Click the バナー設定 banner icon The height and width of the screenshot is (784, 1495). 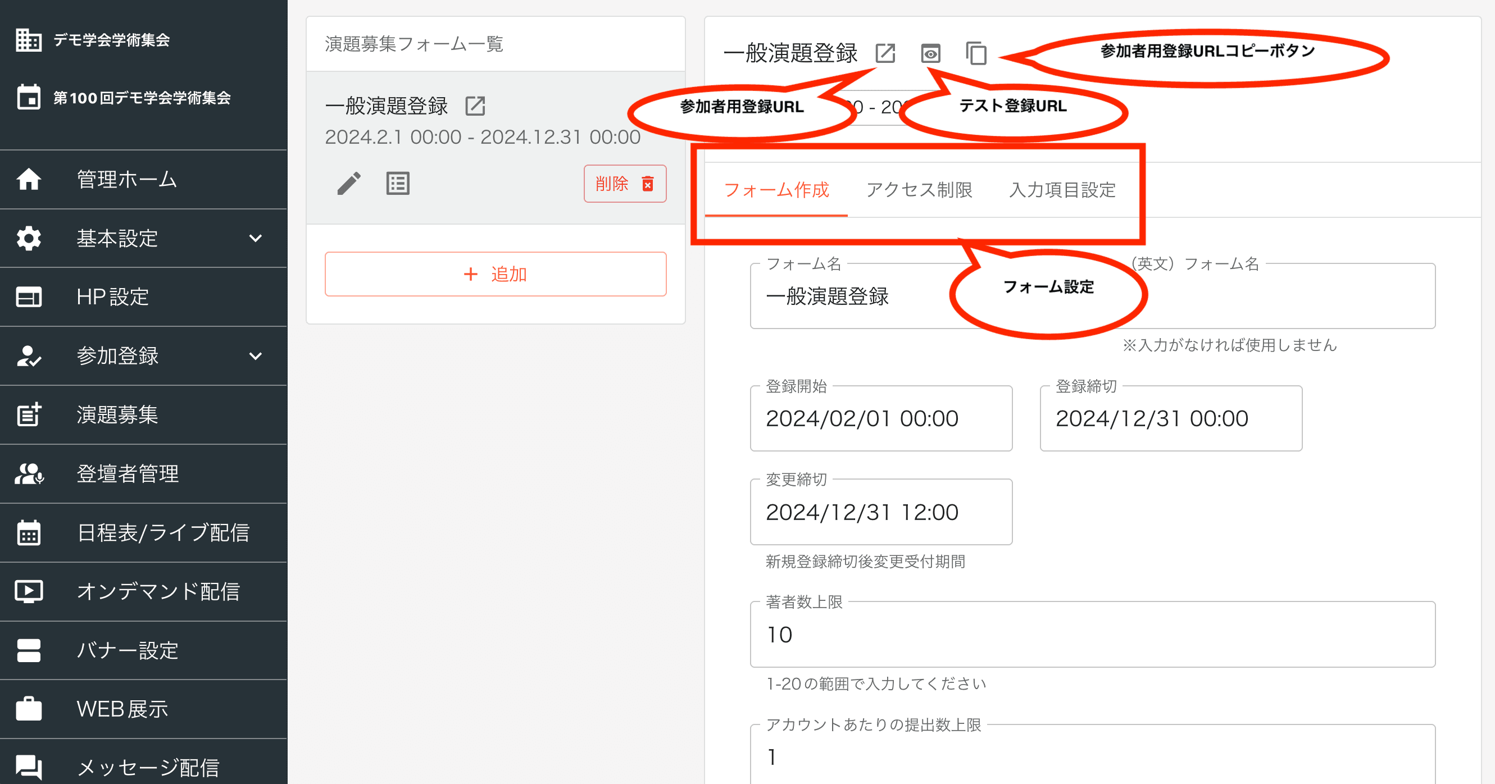tap(29, 650)
